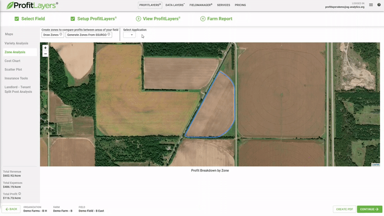The height and width of the screenshot is (216, 384).
Task: Click organization name Demo Farms - B H
Action: (x=35, y=211)
